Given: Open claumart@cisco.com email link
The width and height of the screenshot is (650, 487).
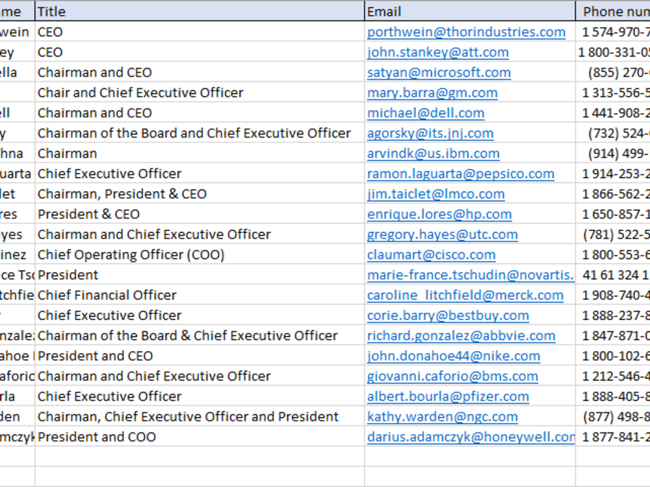Looking at the screenshot, I should point(431,255).
